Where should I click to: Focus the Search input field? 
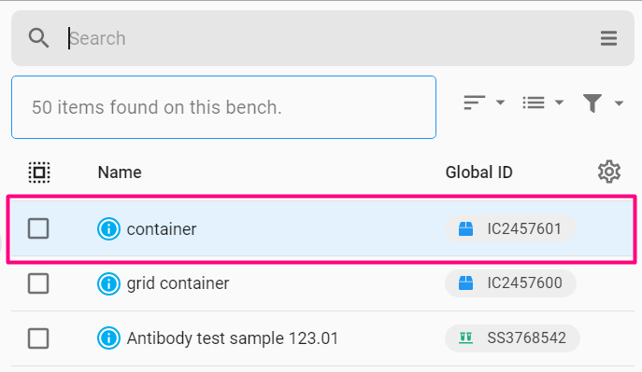[x=328, y=38]
